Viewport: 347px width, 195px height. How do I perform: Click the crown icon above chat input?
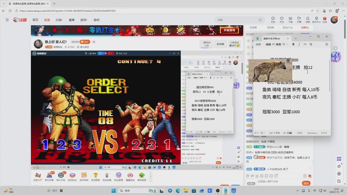[257, 176]
